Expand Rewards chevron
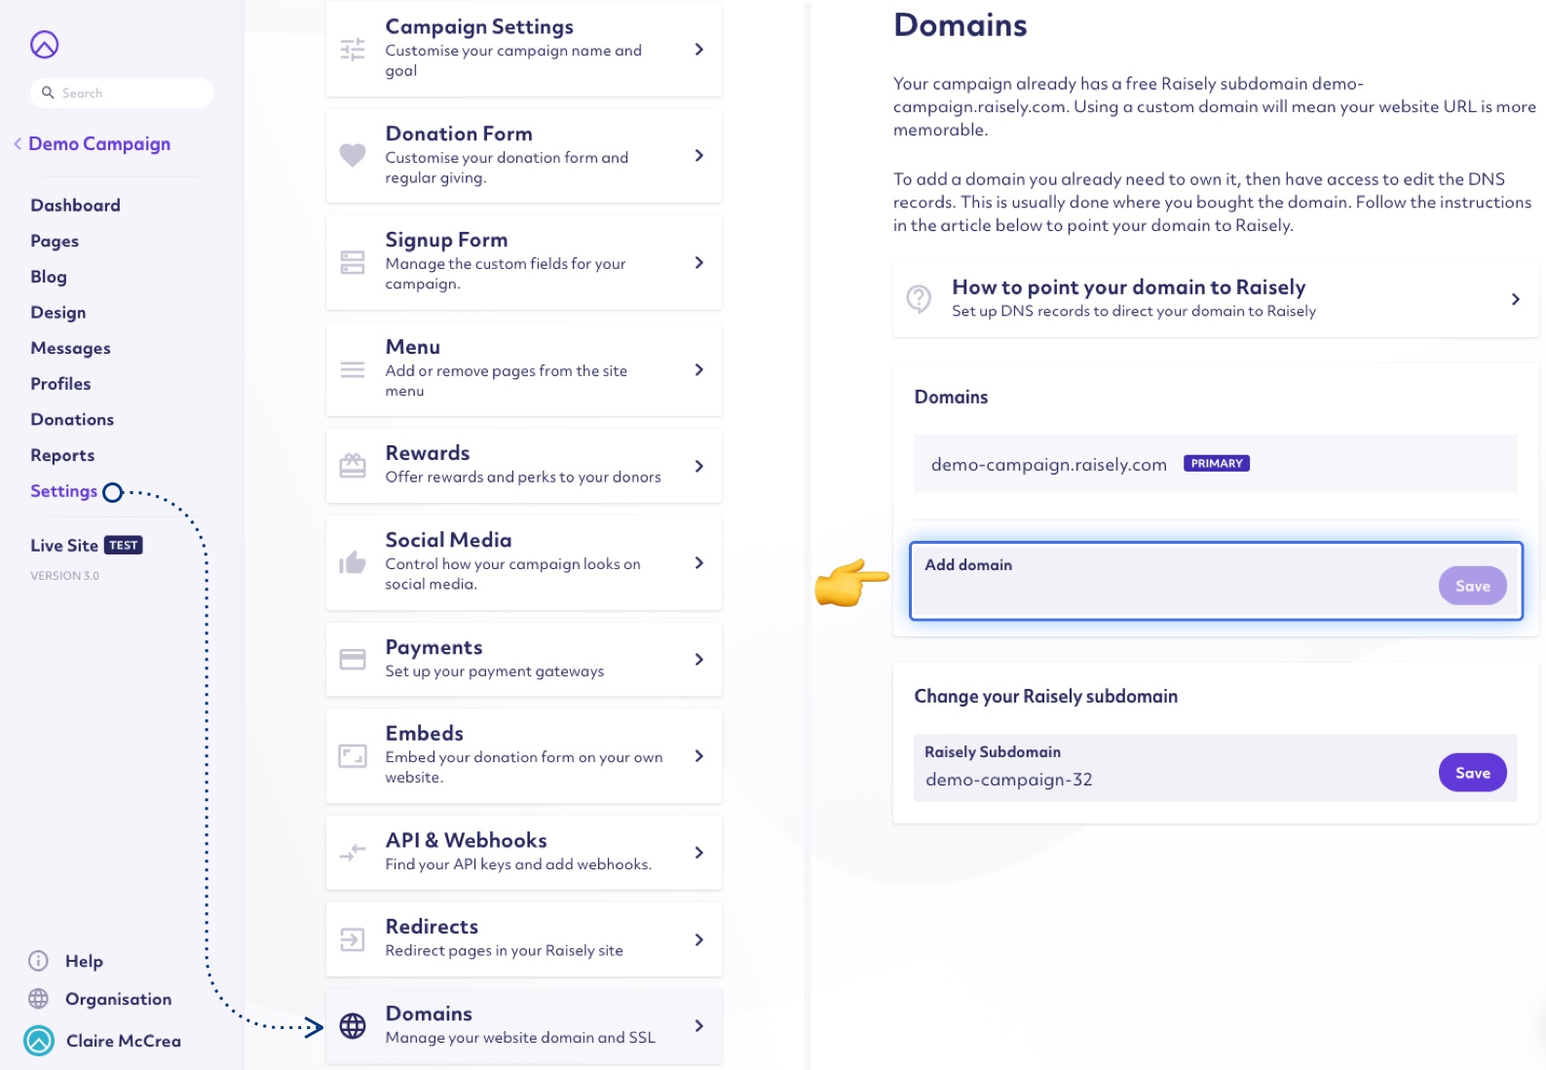The width and height of the screenshot is (1546, 1070). (x=699, y=466)
